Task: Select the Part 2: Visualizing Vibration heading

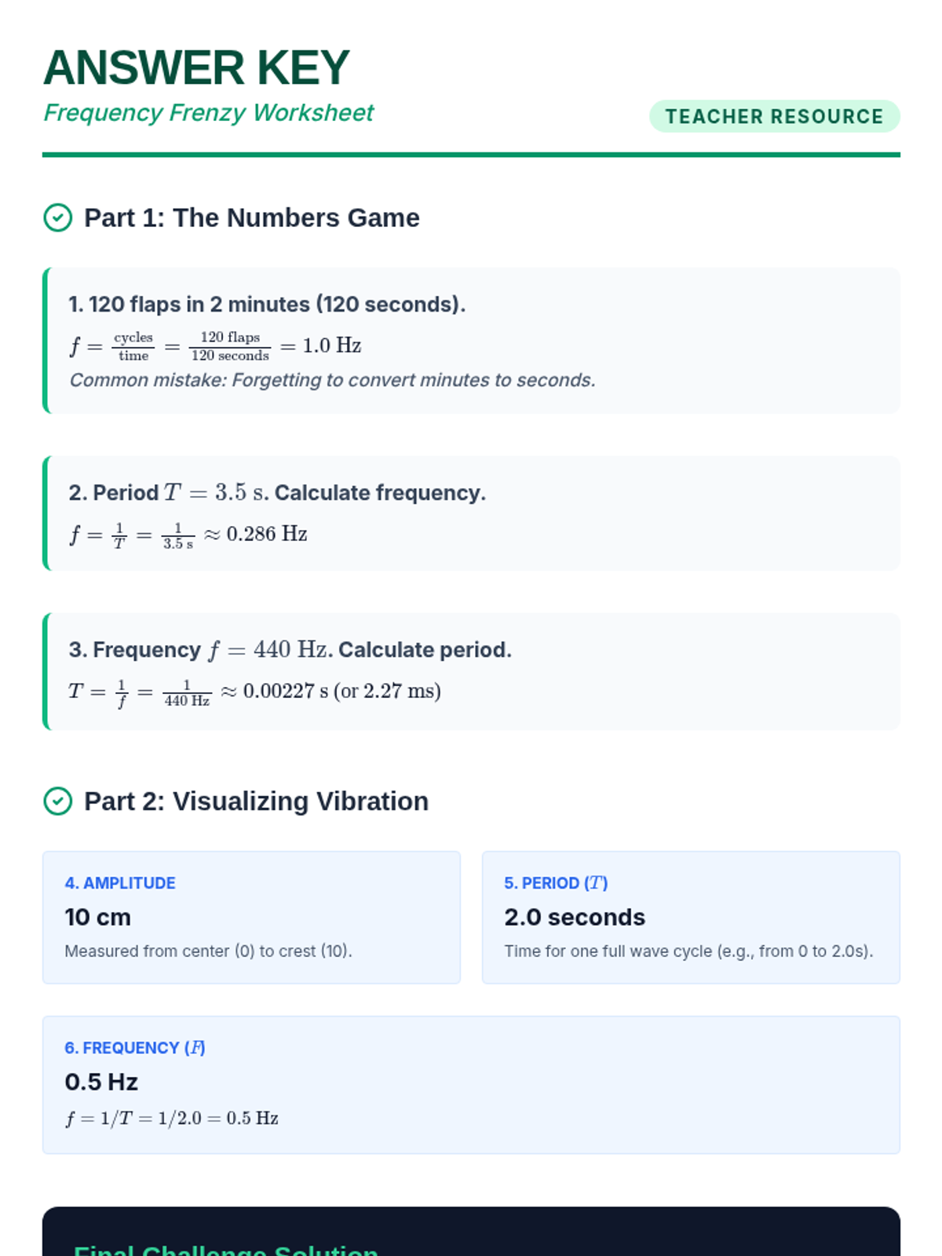Action: [x=256, y=801]
